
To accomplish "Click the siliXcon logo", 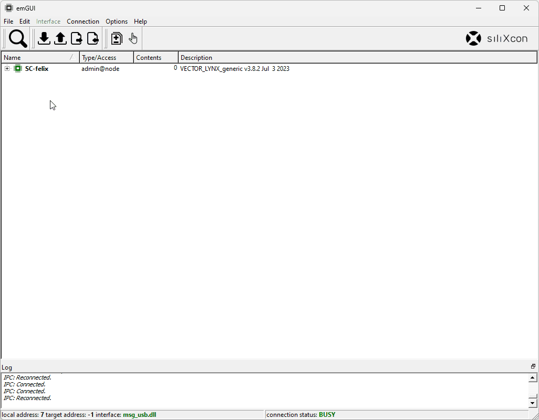I will (x=497, y=38).
